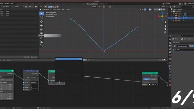194x109 pixels.
Task: Open the Geometry Nodes workspace tab
Action: [x=92, y=4]
